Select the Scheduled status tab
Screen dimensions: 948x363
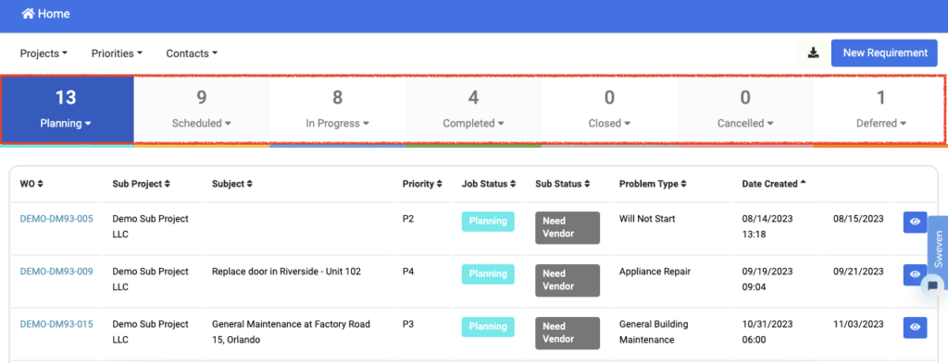coord(201,109)
